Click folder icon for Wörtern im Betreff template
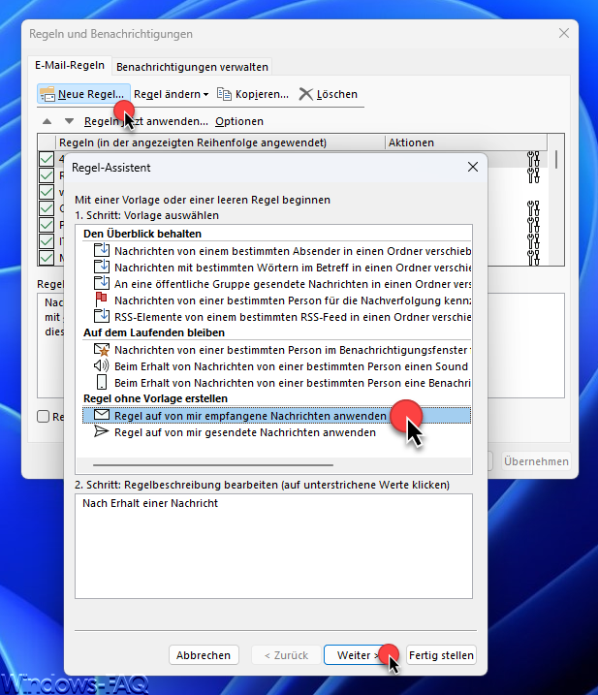This screenshot has width=598, height=695. pos(102,267)
